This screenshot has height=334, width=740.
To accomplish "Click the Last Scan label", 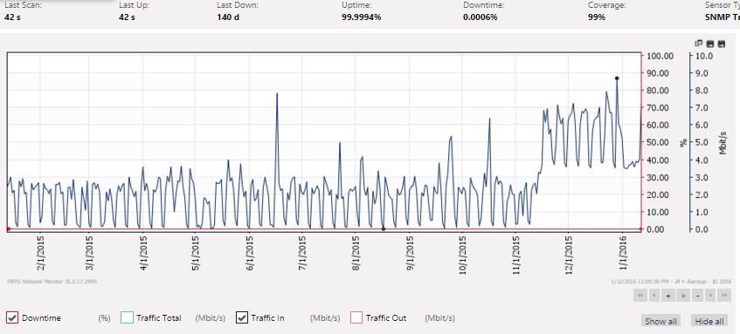I will tap(23, 5).
